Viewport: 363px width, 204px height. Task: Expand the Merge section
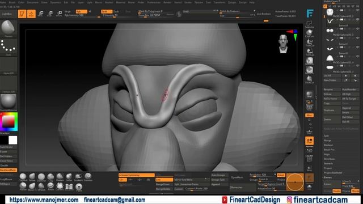[x=328, y=141]
